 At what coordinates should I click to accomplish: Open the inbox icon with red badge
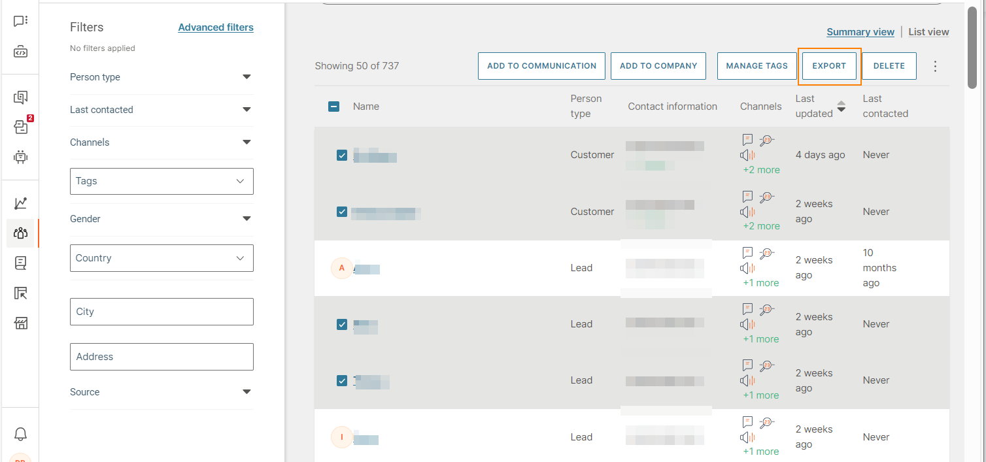coord(21,127)
